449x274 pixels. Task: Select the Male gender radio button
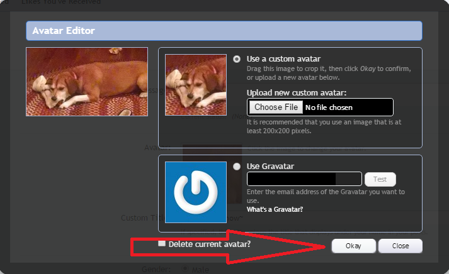tap(185, 270)
